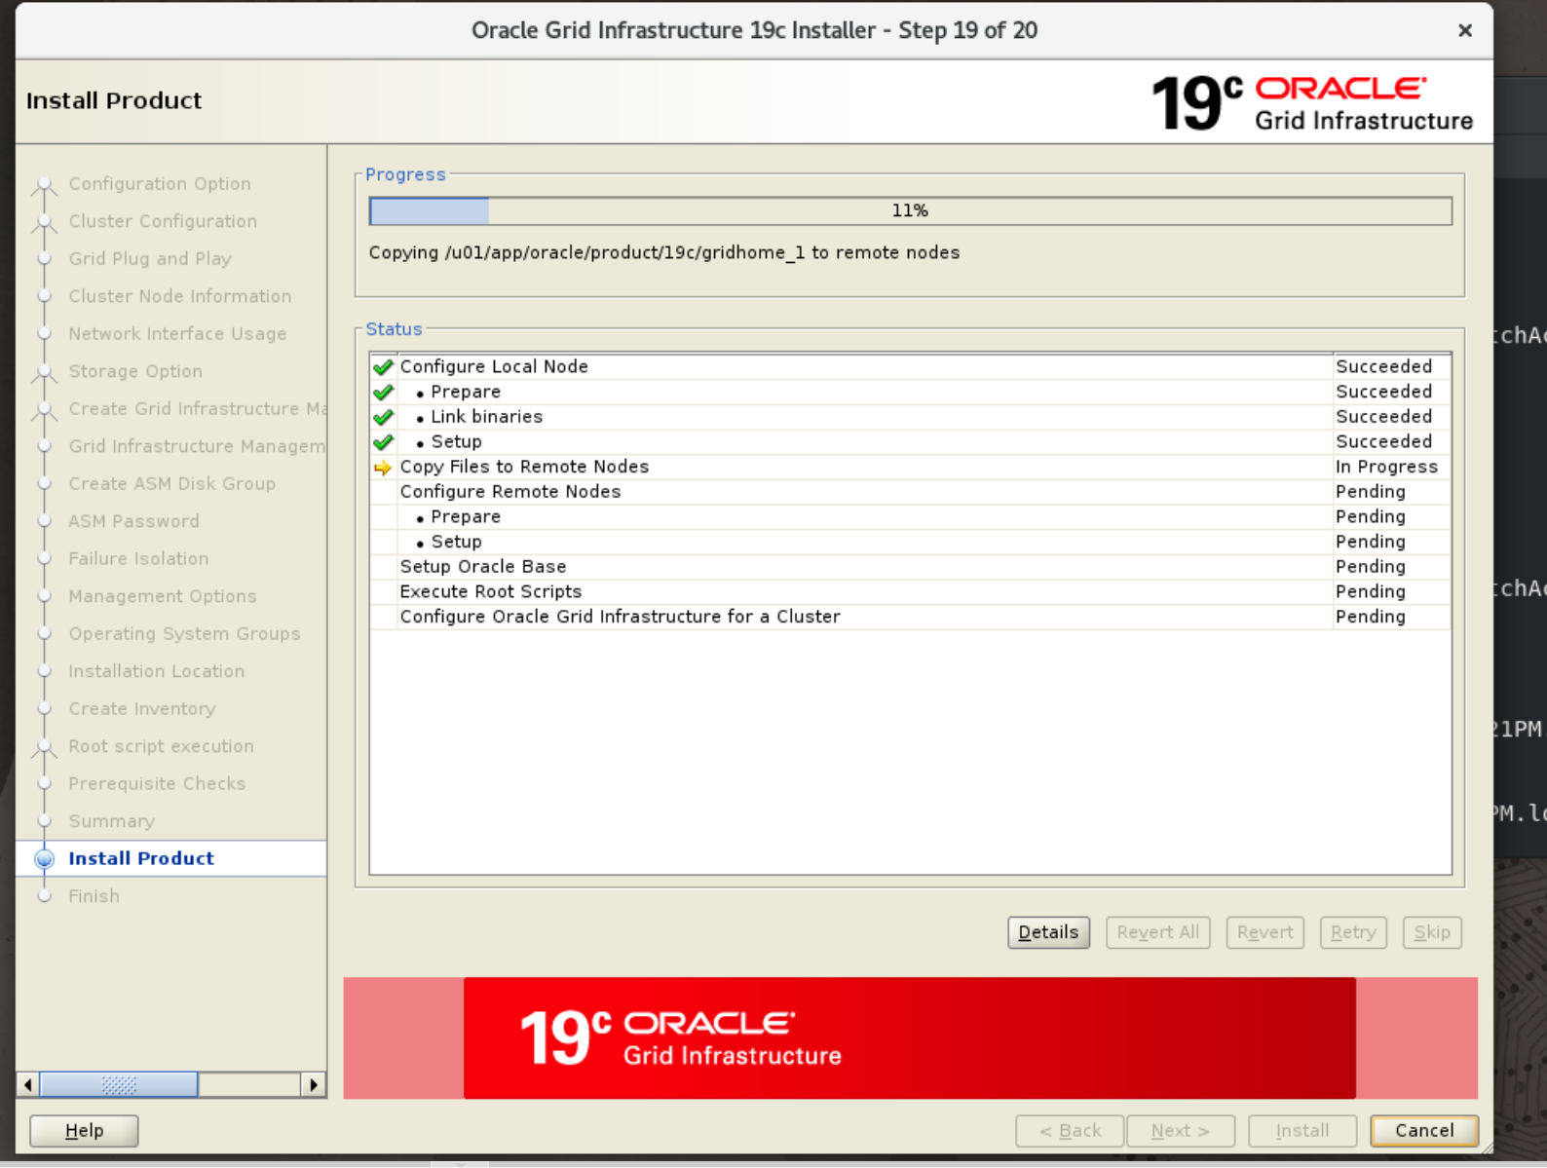Select Create ASM Disk Group step
Viewport: 1547px width, 1168px height.
(172, 484)
